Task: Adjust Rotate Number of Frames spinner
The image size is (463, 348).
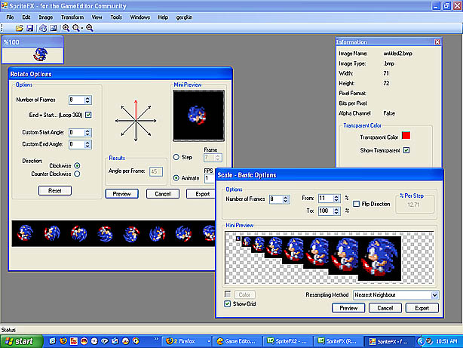Action: [87, 100]
